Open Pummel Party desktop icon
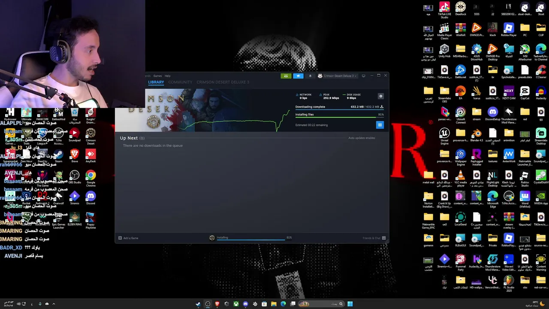This screenshot has width=549, height=309. click(x=461, y=263)
